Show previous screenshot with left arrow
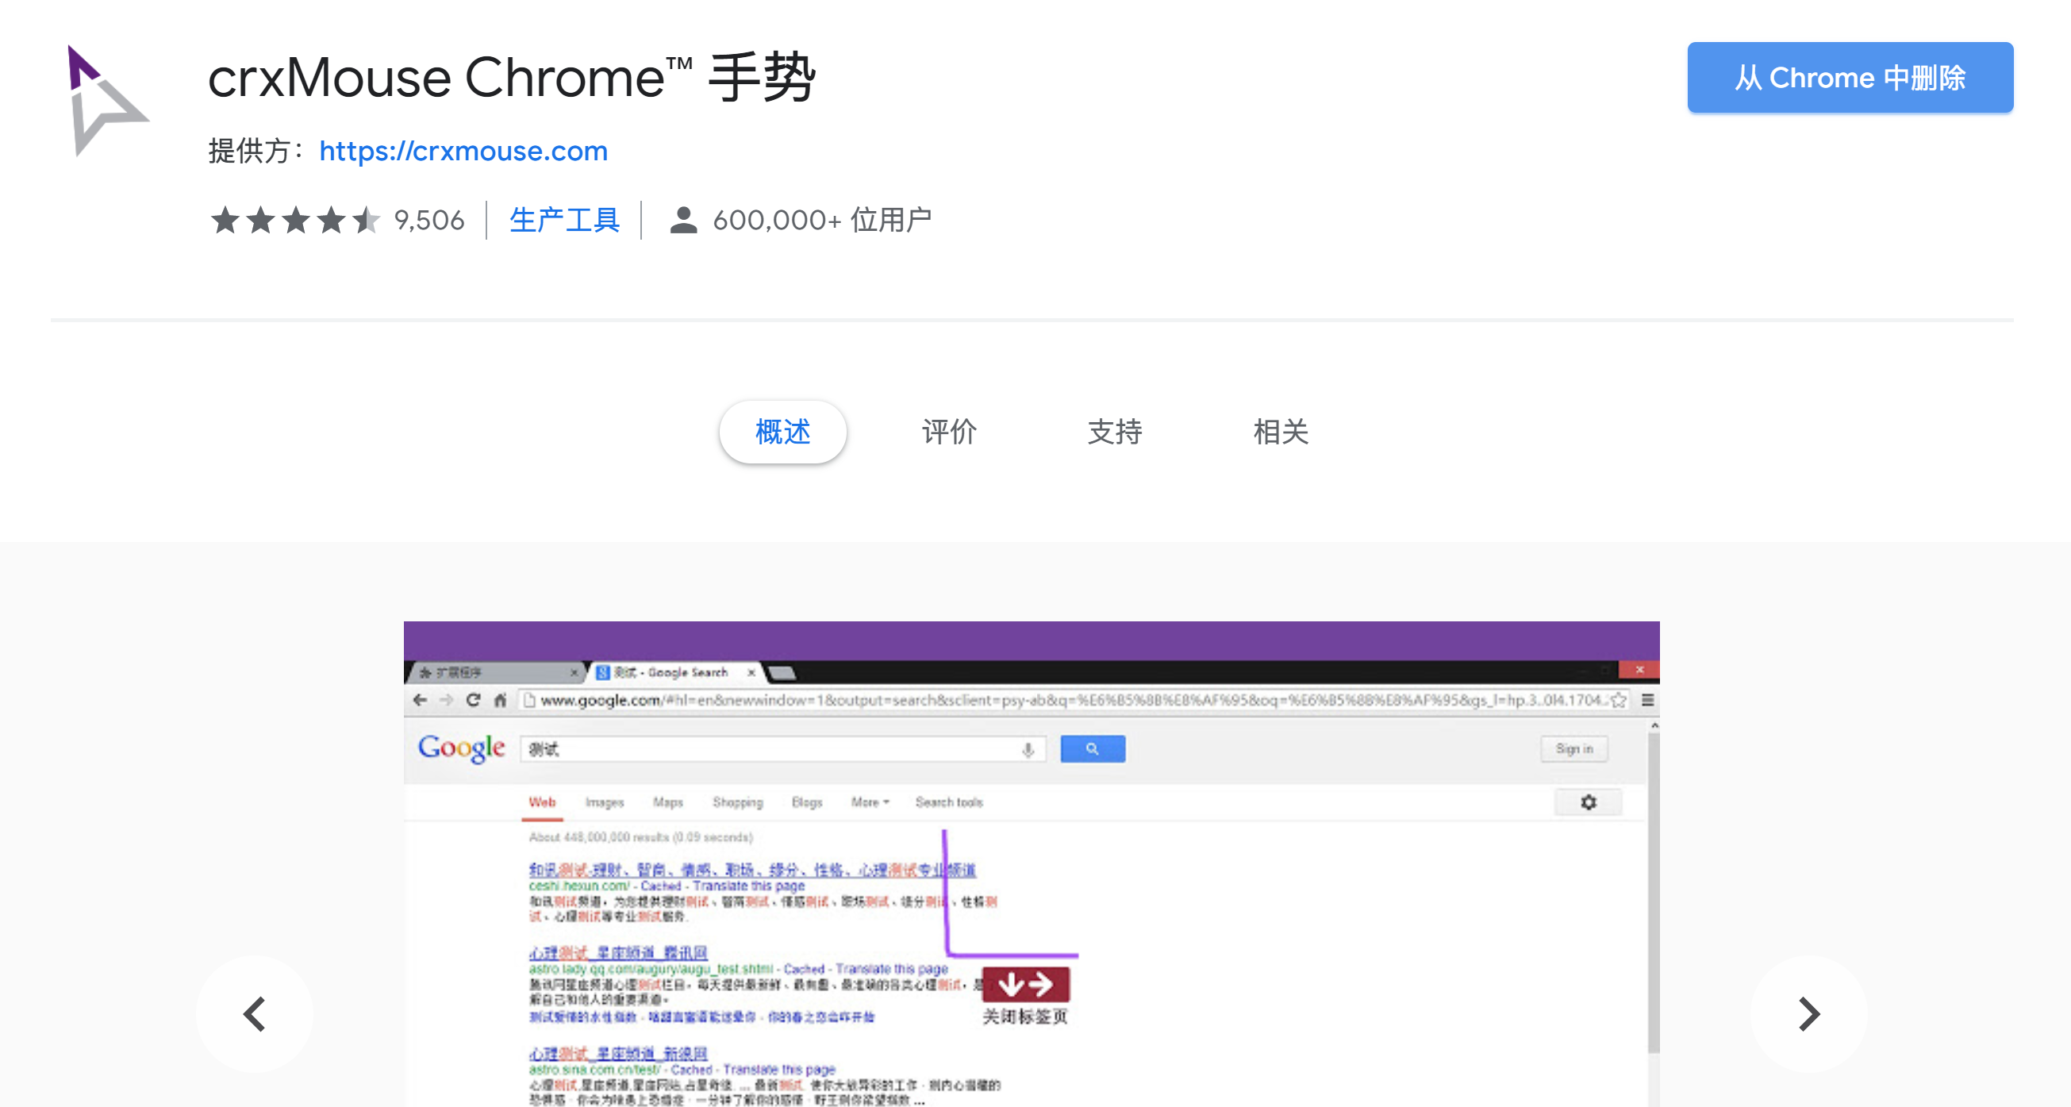Viewport: 2071px width, 1107px height. [x=255, y=1013]
